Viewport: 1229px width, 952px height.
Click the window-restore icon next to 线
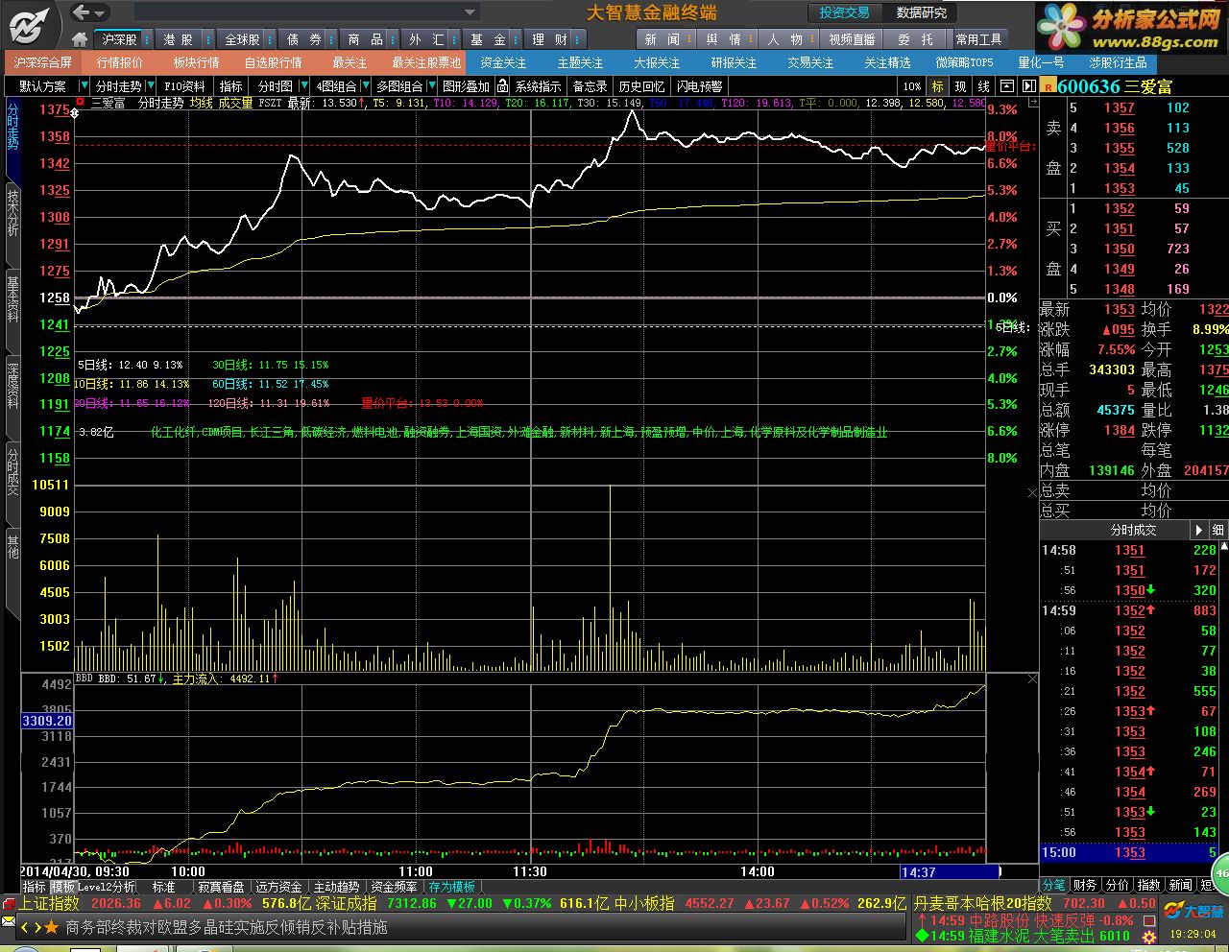pyautogui.click(x=1007, y=86)
